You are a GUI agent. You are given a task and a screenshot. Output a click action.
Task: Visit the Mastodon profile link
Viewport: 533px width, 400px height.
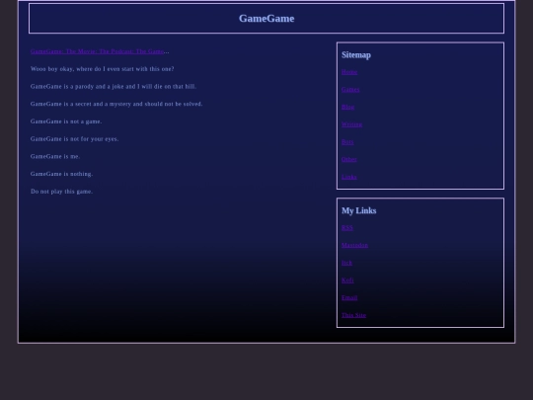355,245
